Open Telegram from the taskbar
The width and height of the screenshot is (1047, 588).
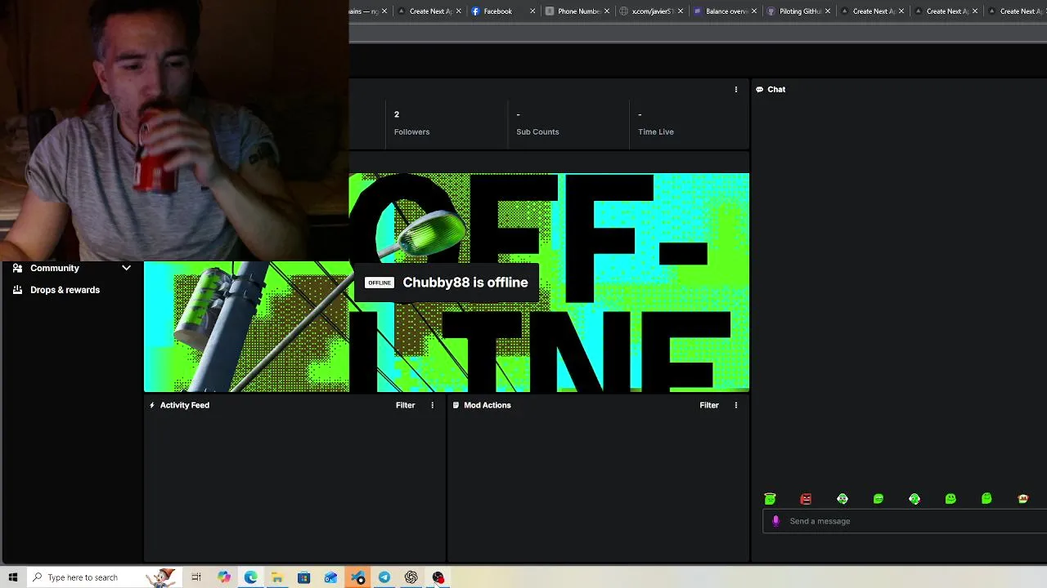pyautogui.click(x=384, y=577)
